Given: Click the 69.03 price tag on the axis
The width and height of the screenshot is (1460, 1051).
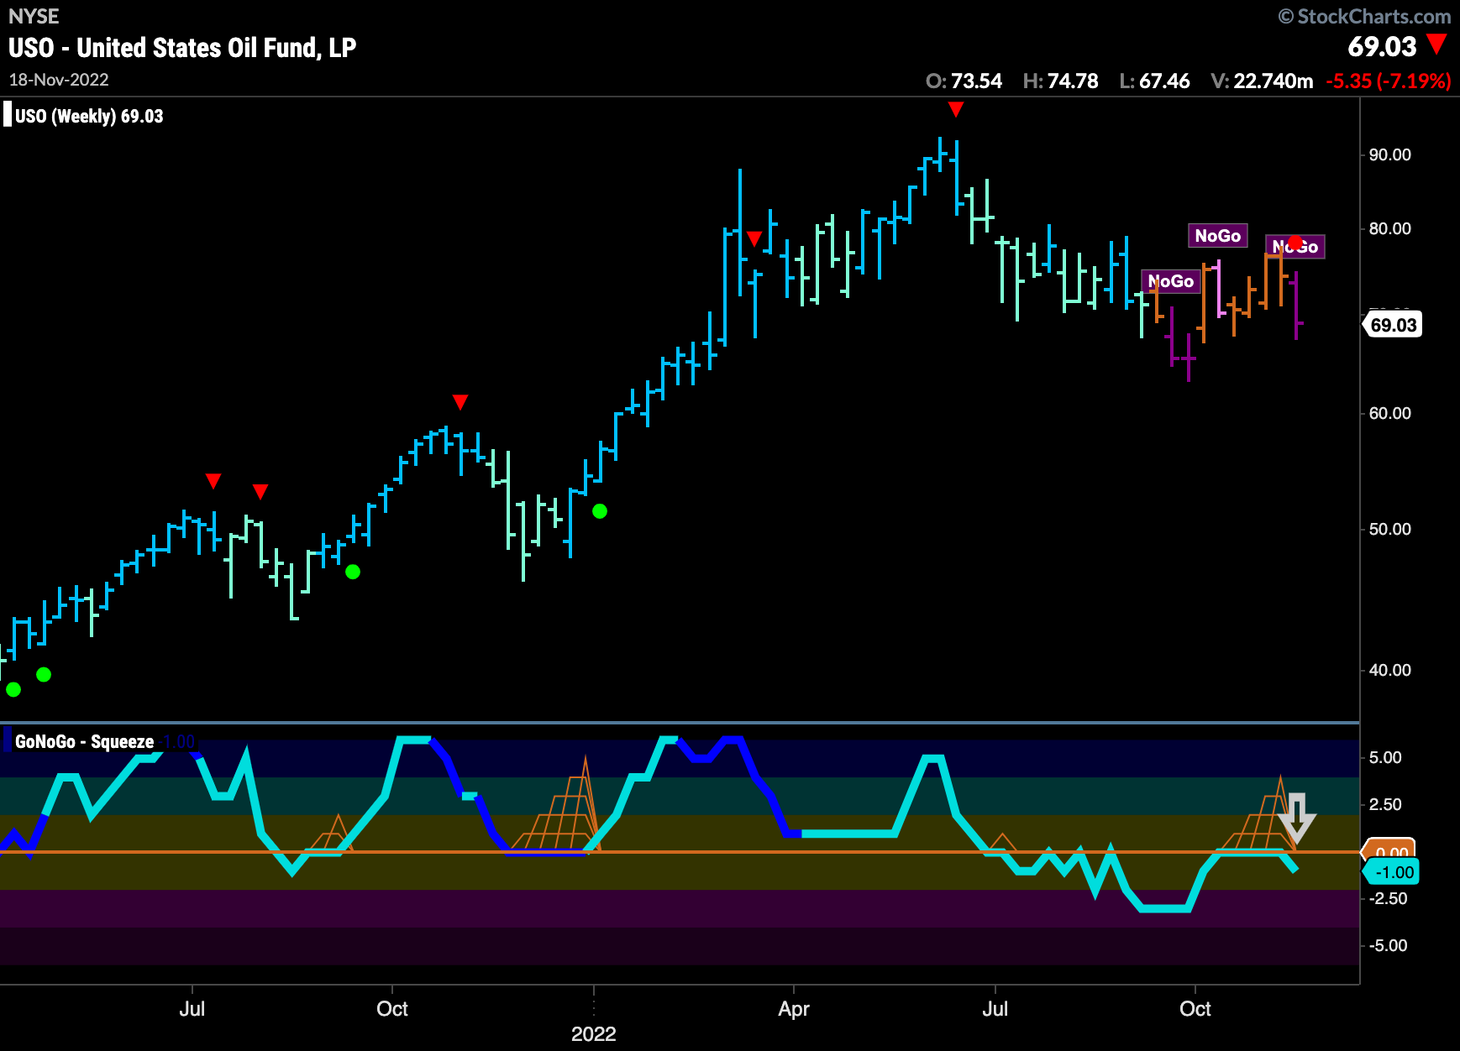Looking at the screenshot, I should 1393,325.
